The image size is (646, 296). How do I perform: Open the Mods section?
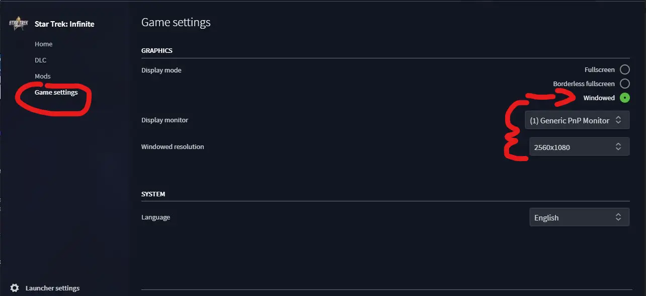point(43,77)
